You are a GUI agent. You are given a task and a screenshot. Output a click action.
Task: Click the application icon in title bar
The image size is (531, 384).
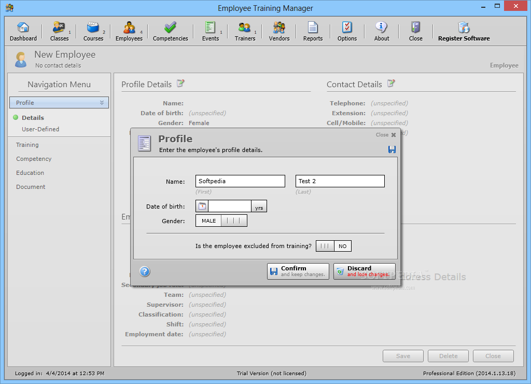9,7
